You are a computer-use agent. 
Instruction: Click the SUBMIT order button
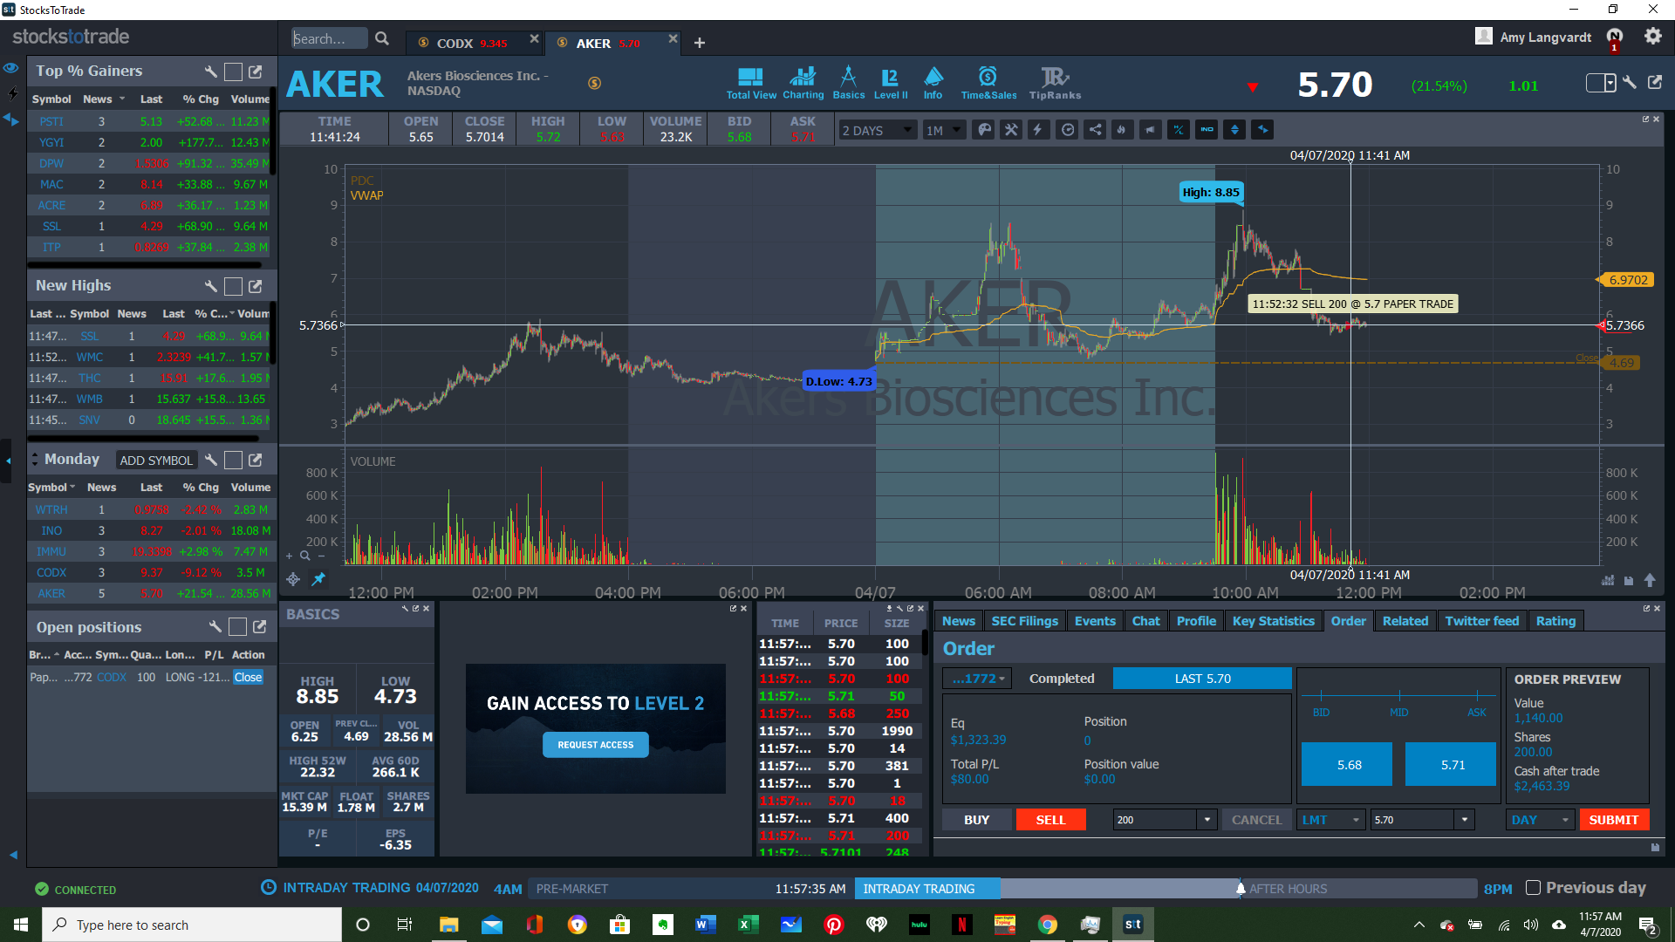[1613, 820]
